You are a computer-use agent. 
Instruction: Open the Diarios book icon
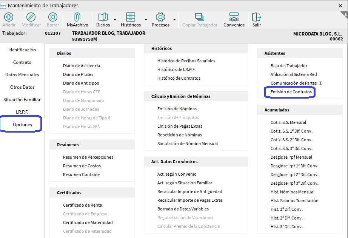103,17
